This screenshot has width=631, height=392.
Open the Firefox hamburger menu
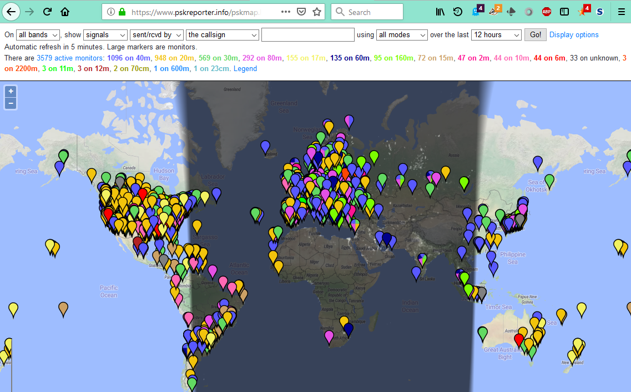click(x=622, y=12)
